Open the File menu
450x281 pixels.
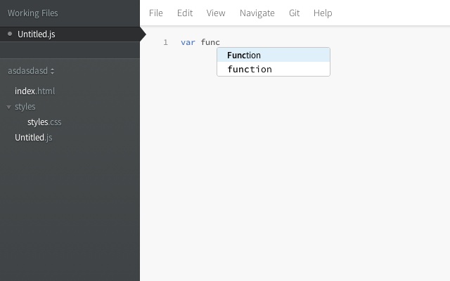point(155,13)
